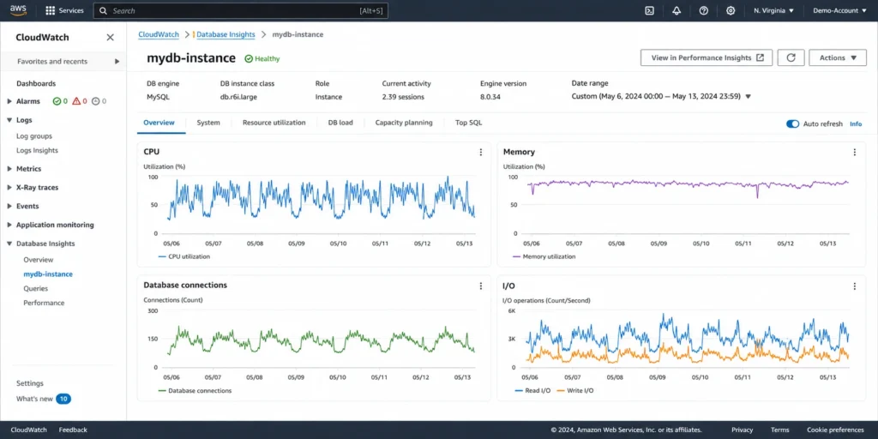Image resolution: width=878 pixels, height=439 pixels.
Task: Toggle Memory utilization legend series
Action: (x=544, y=256)
